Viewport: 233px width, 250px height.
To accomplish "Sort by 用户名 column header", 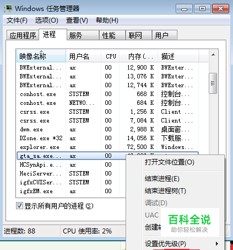I will coord(83,56).
